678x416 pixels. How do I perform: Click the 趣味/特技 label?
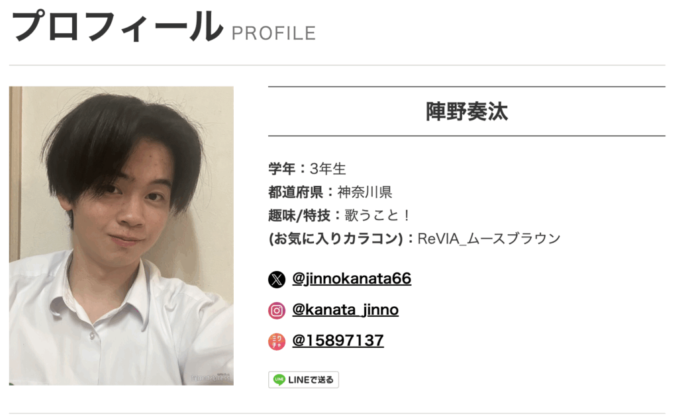tap(299, 215)
